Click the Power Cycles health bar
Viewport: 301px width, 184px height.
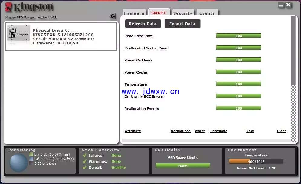pyautogui.click(x=239, y=72)
